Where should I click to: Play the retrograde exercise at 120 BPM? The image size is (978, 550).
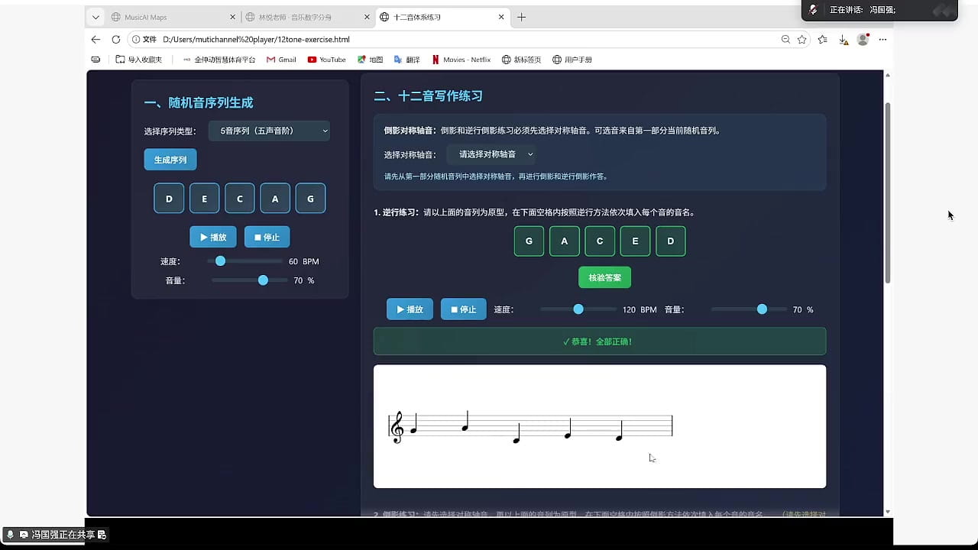coord(410,309)
